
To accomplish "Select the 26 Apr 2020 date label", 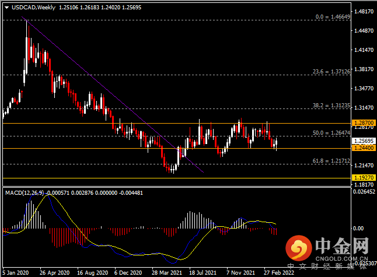I will pos(55,273).
